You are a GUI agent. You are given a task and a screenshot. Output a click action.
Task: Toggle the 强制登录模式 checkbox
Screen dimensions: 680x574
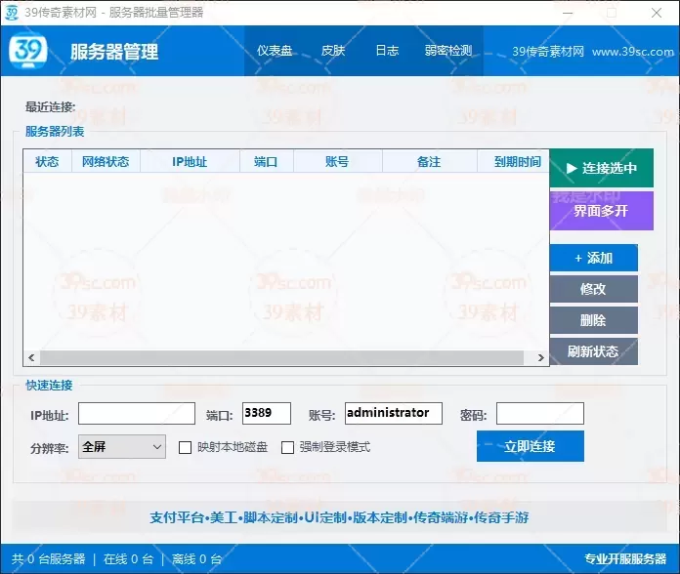tap(287, 447)
